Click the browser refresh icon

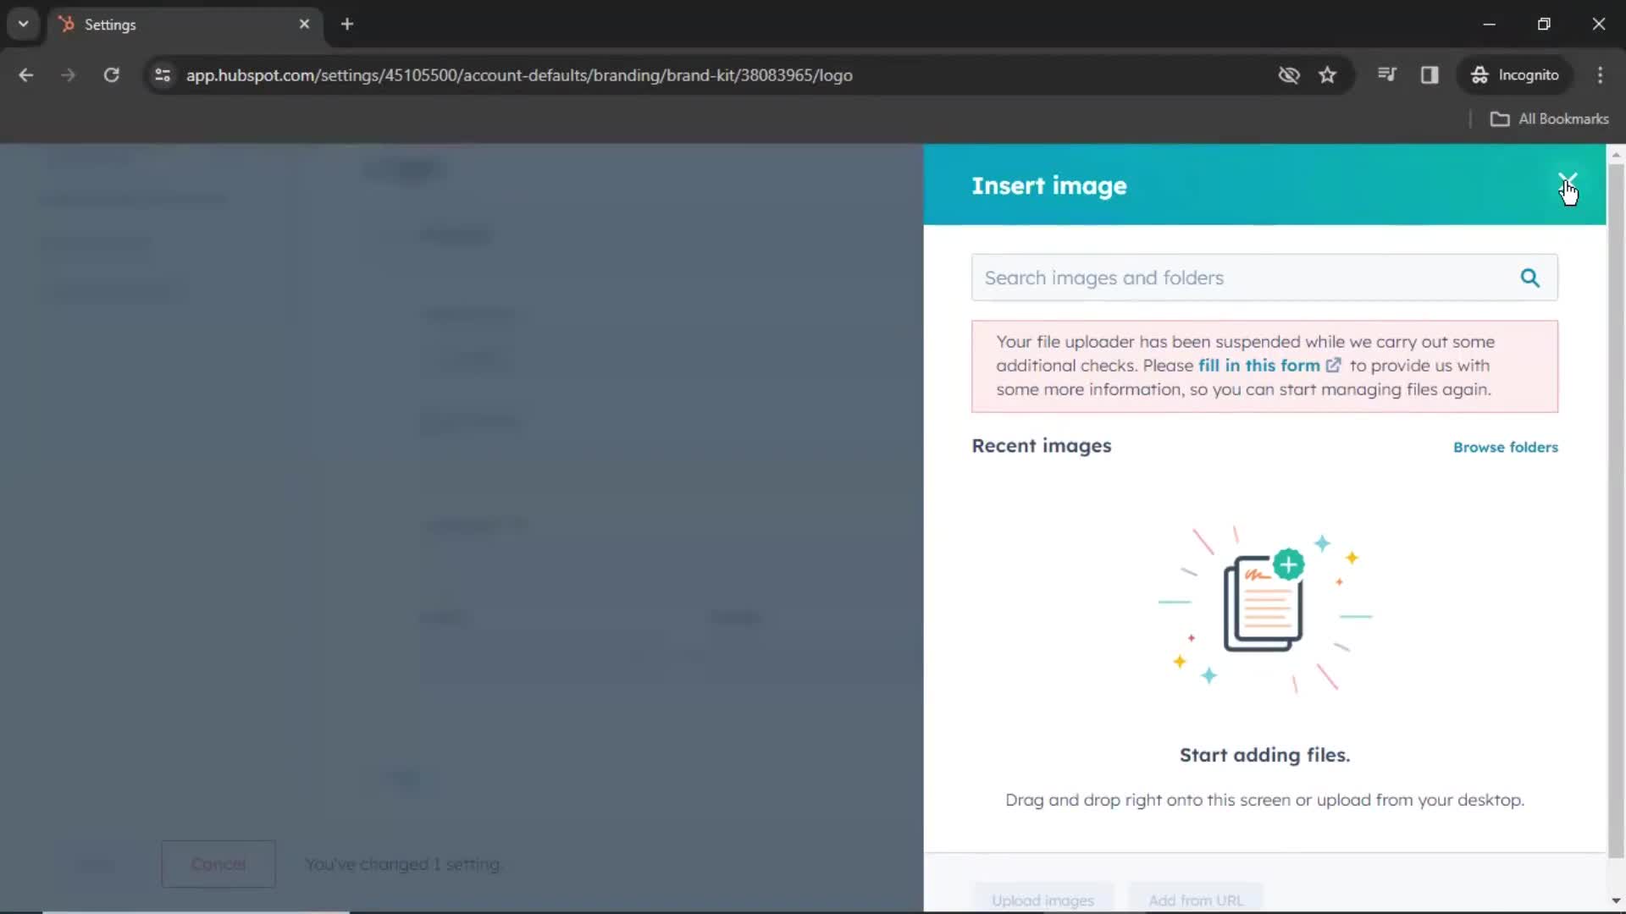pos(111,74)
